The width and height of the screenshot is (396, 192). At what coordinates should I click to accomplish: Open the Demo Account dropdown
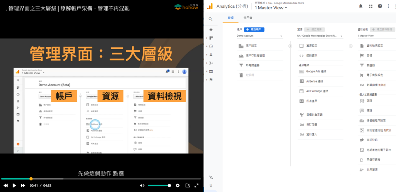click(259, 36)
